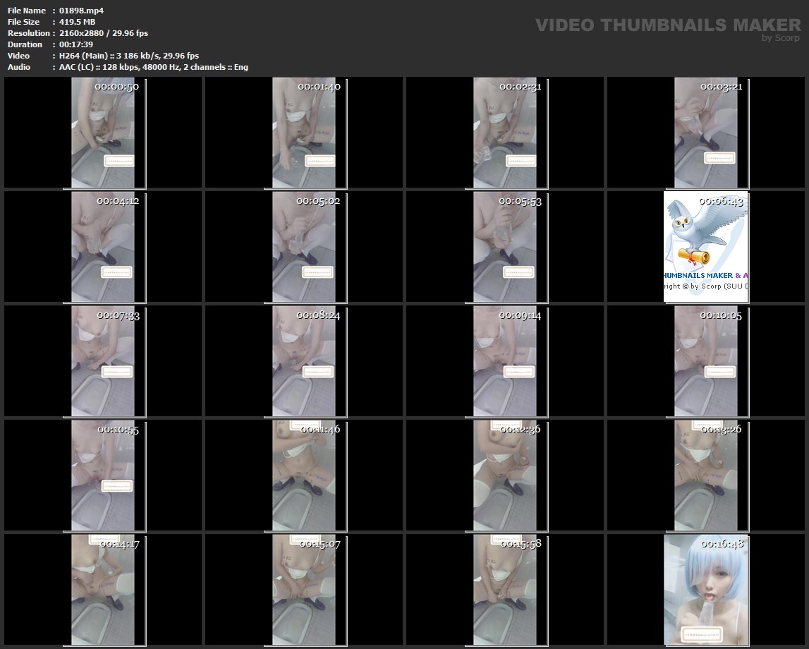Click the resolution value 2160x2880 / 29.96 fps
The image size is (809, 649).
104,33
